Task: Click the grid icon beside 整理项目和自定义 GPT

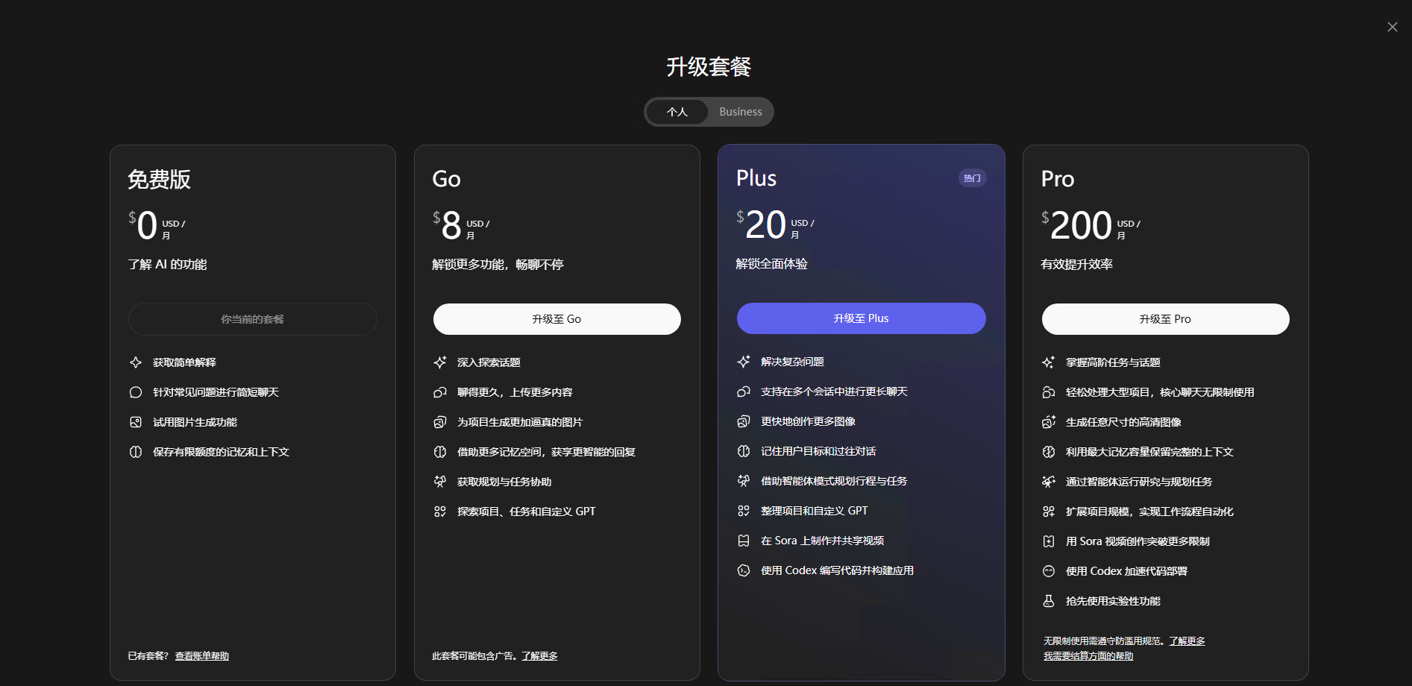Action: (x=744, y=511)
